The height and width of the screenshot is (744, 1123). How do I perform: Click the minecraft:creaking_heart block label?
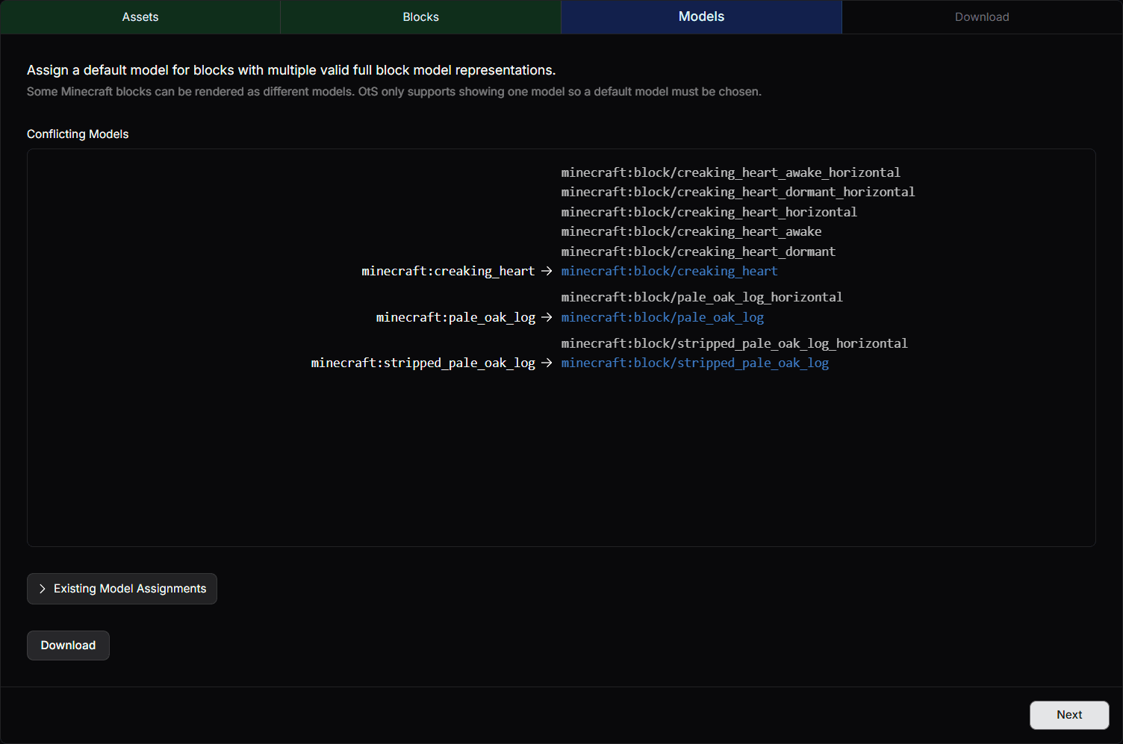tap(448, 271)
